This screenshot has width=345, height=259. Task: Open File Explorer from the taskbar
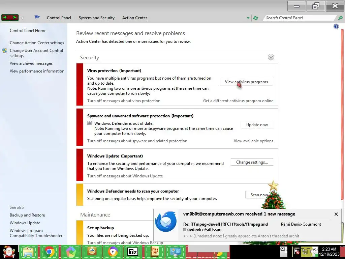(x=28, y=252)
